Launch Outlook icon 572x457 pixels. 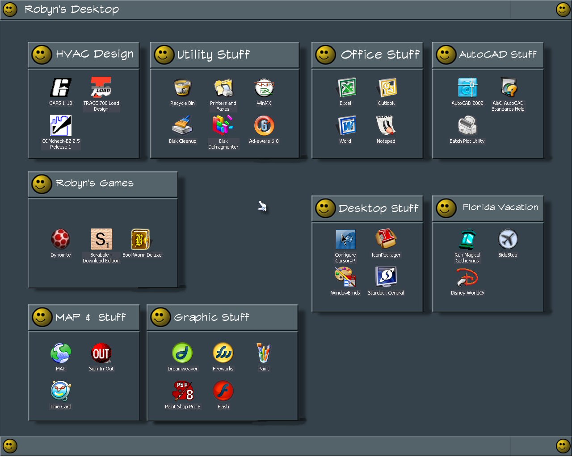click(x=387, y=87)
